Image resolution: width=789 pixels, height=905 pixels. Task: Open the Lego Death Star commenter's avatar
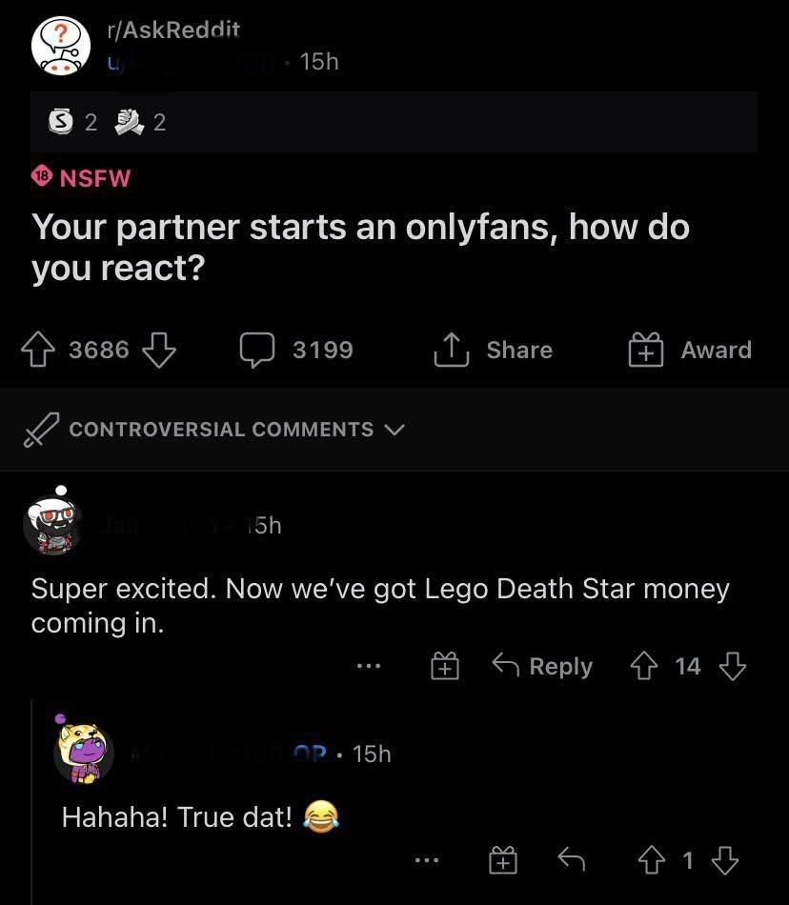(54, 525)
